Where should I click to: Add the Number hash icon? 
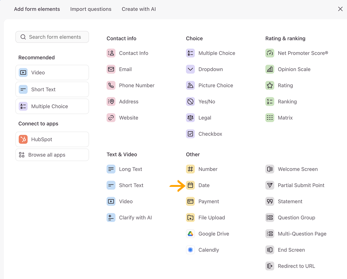190,169
